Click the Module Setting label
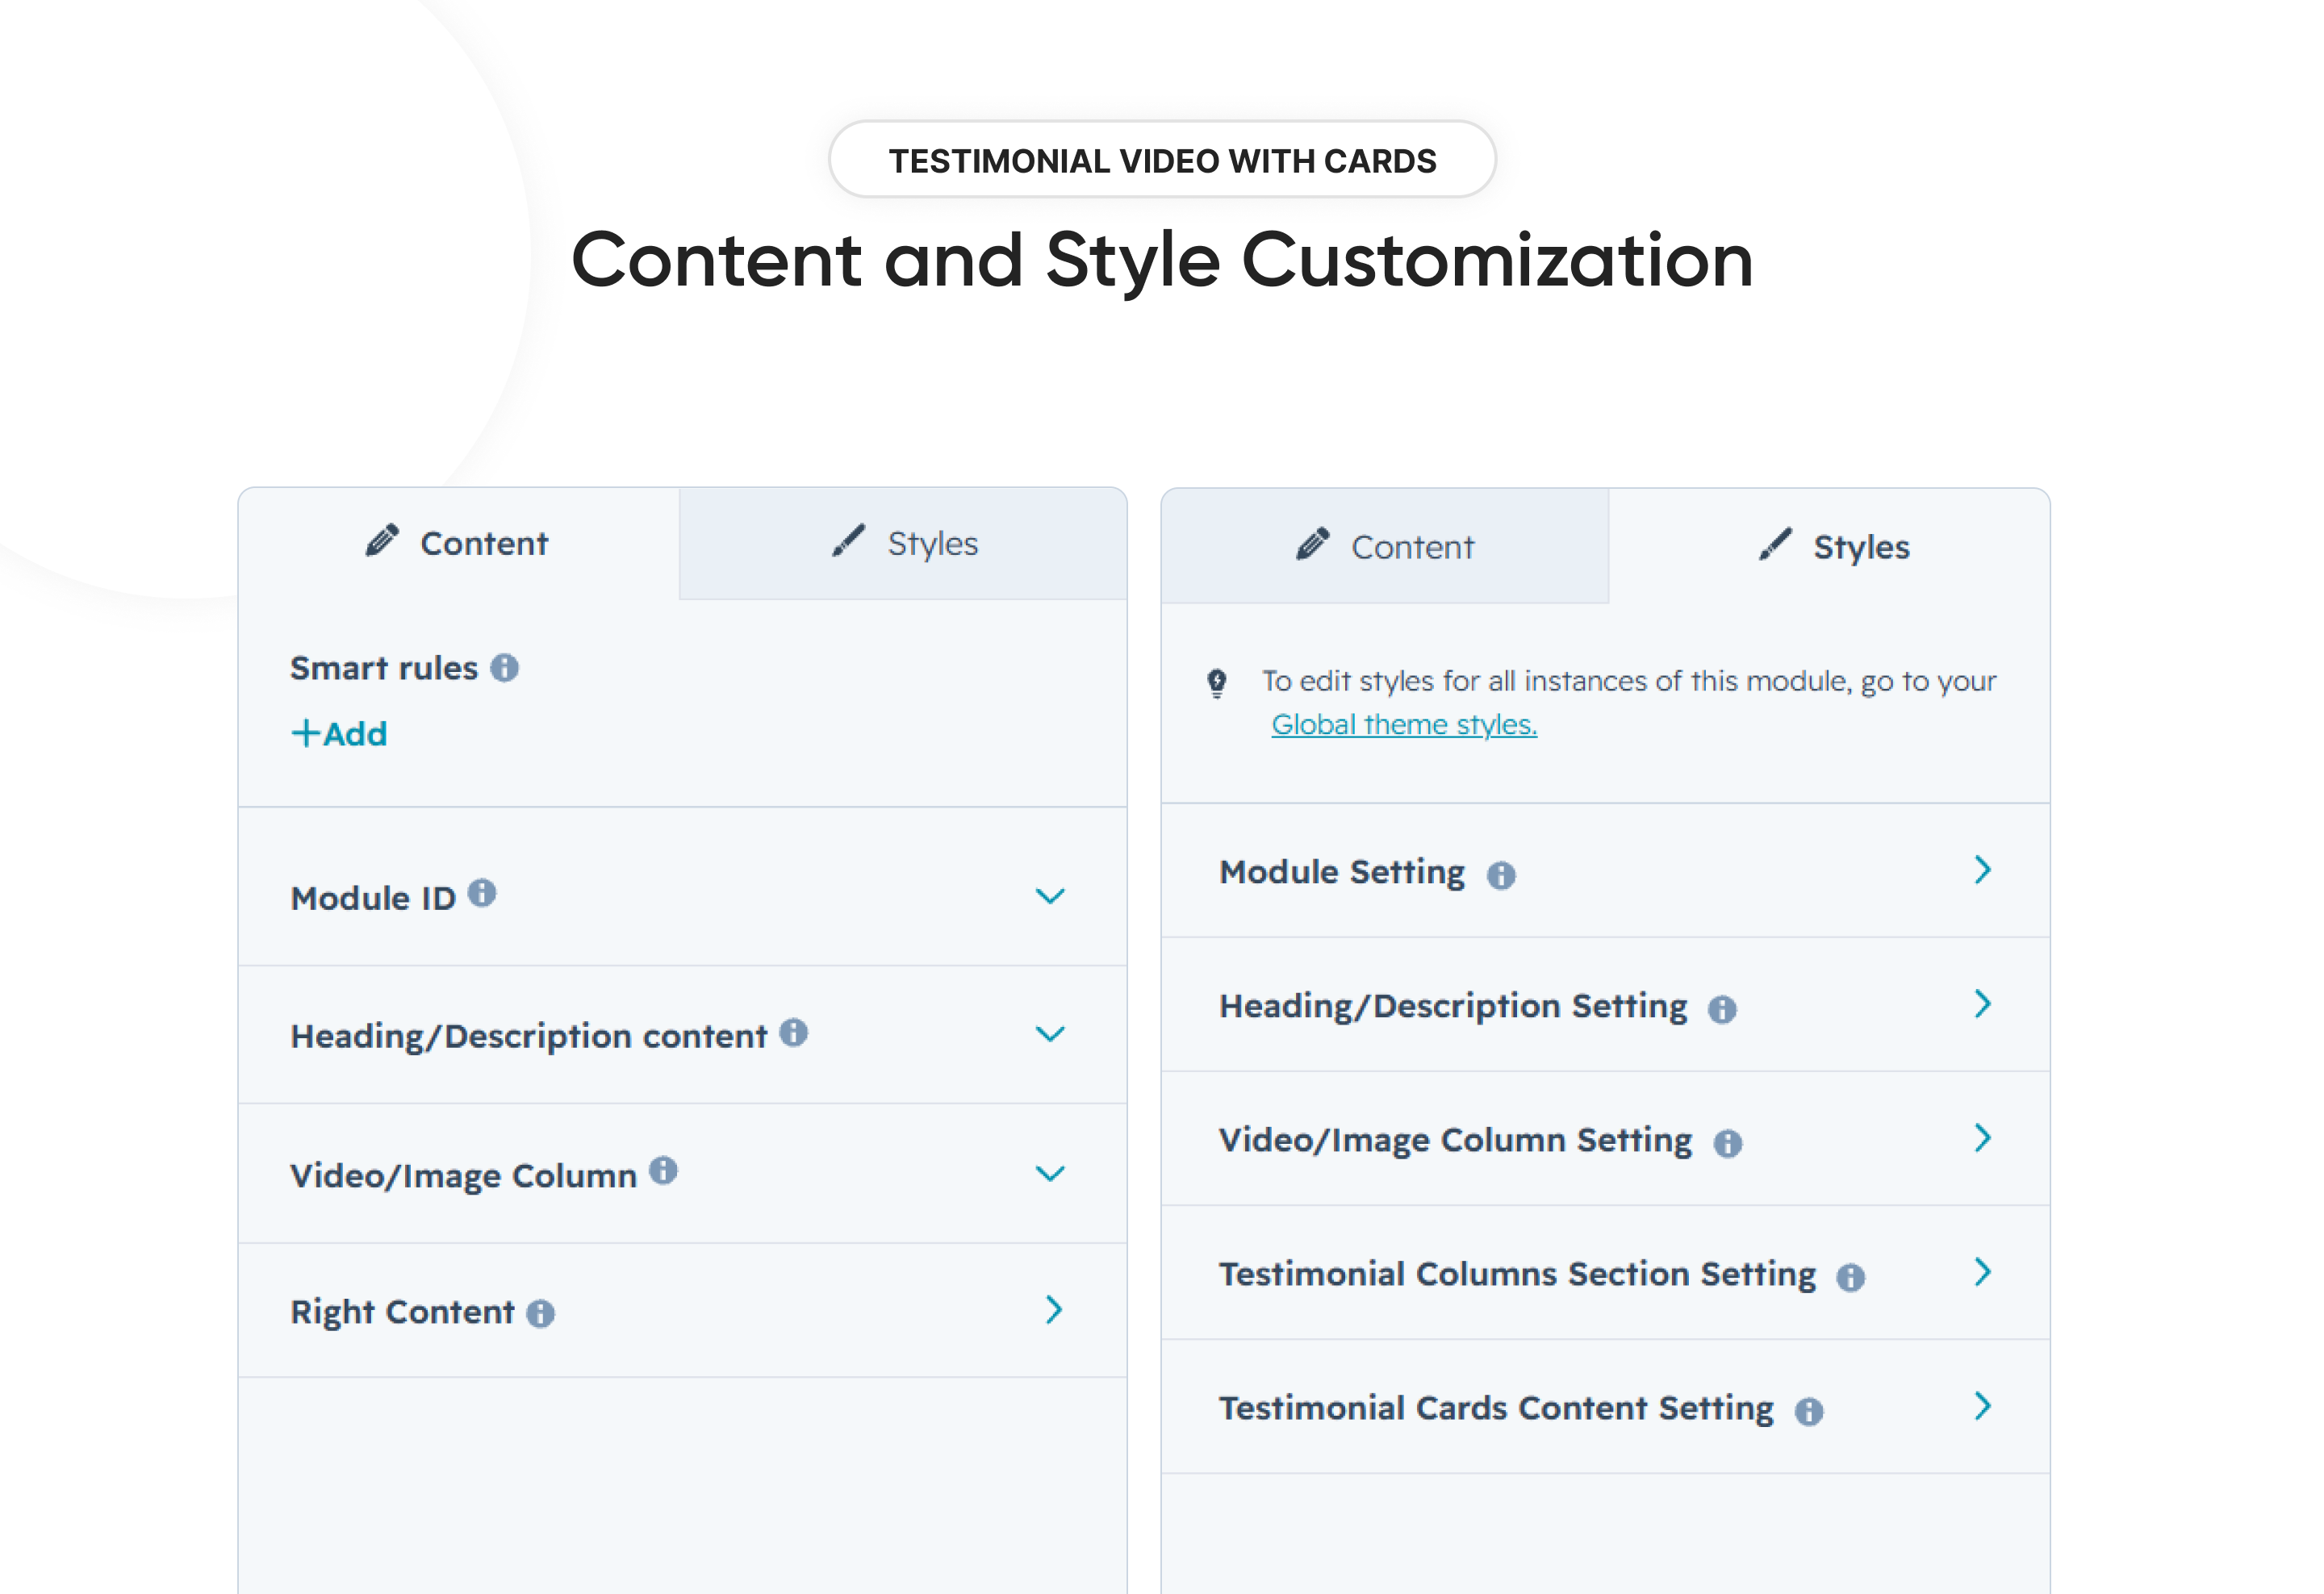Viewport: 2324px width, 1594px height. pos(1342,873)
